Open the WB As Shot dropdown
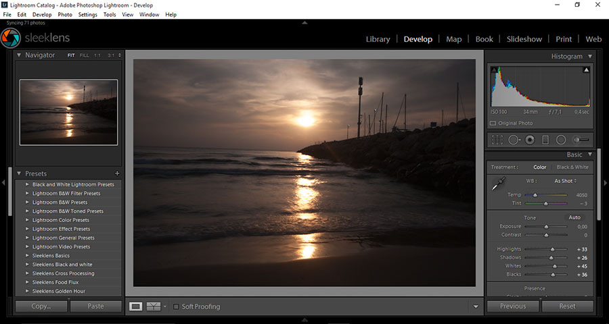 point(565,181)
